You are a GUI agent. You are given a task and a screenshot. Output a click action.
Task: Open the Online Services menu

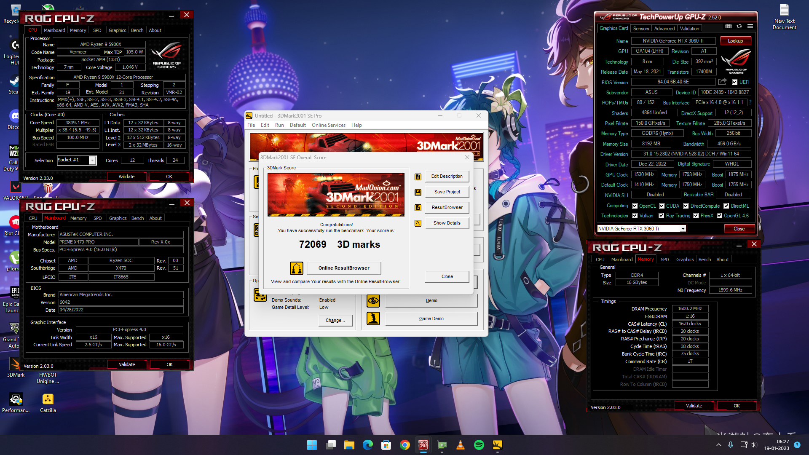(x=329, y=125)
